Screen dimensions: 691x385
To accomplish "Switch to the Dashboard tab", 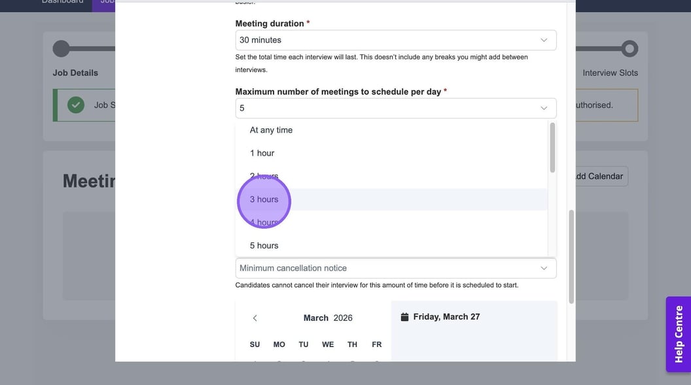I will coord(62,2).
